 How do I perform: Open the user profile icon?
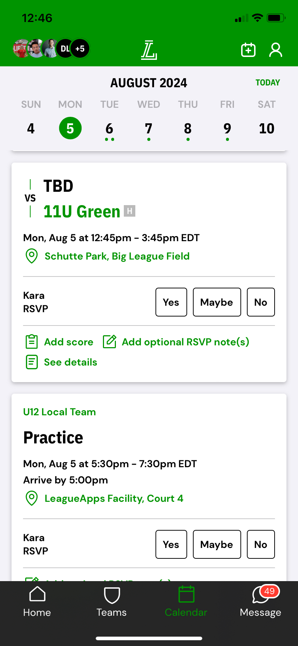click(276, 50)
